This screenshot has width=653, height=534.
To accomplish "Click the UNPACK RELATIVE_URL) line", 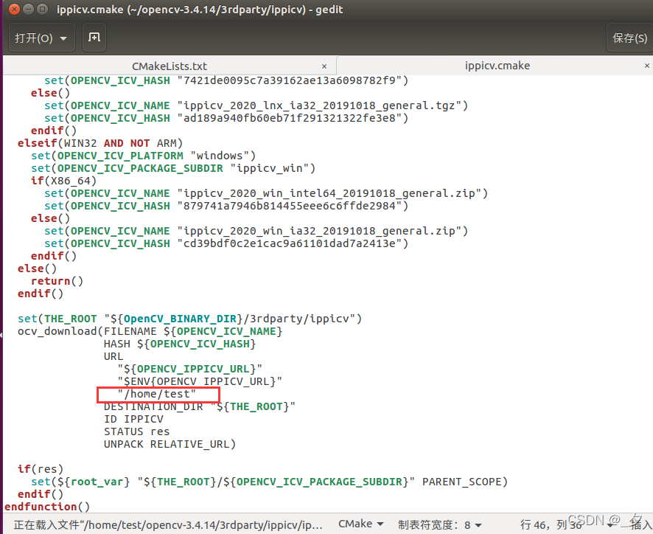I will pos(170,444).
